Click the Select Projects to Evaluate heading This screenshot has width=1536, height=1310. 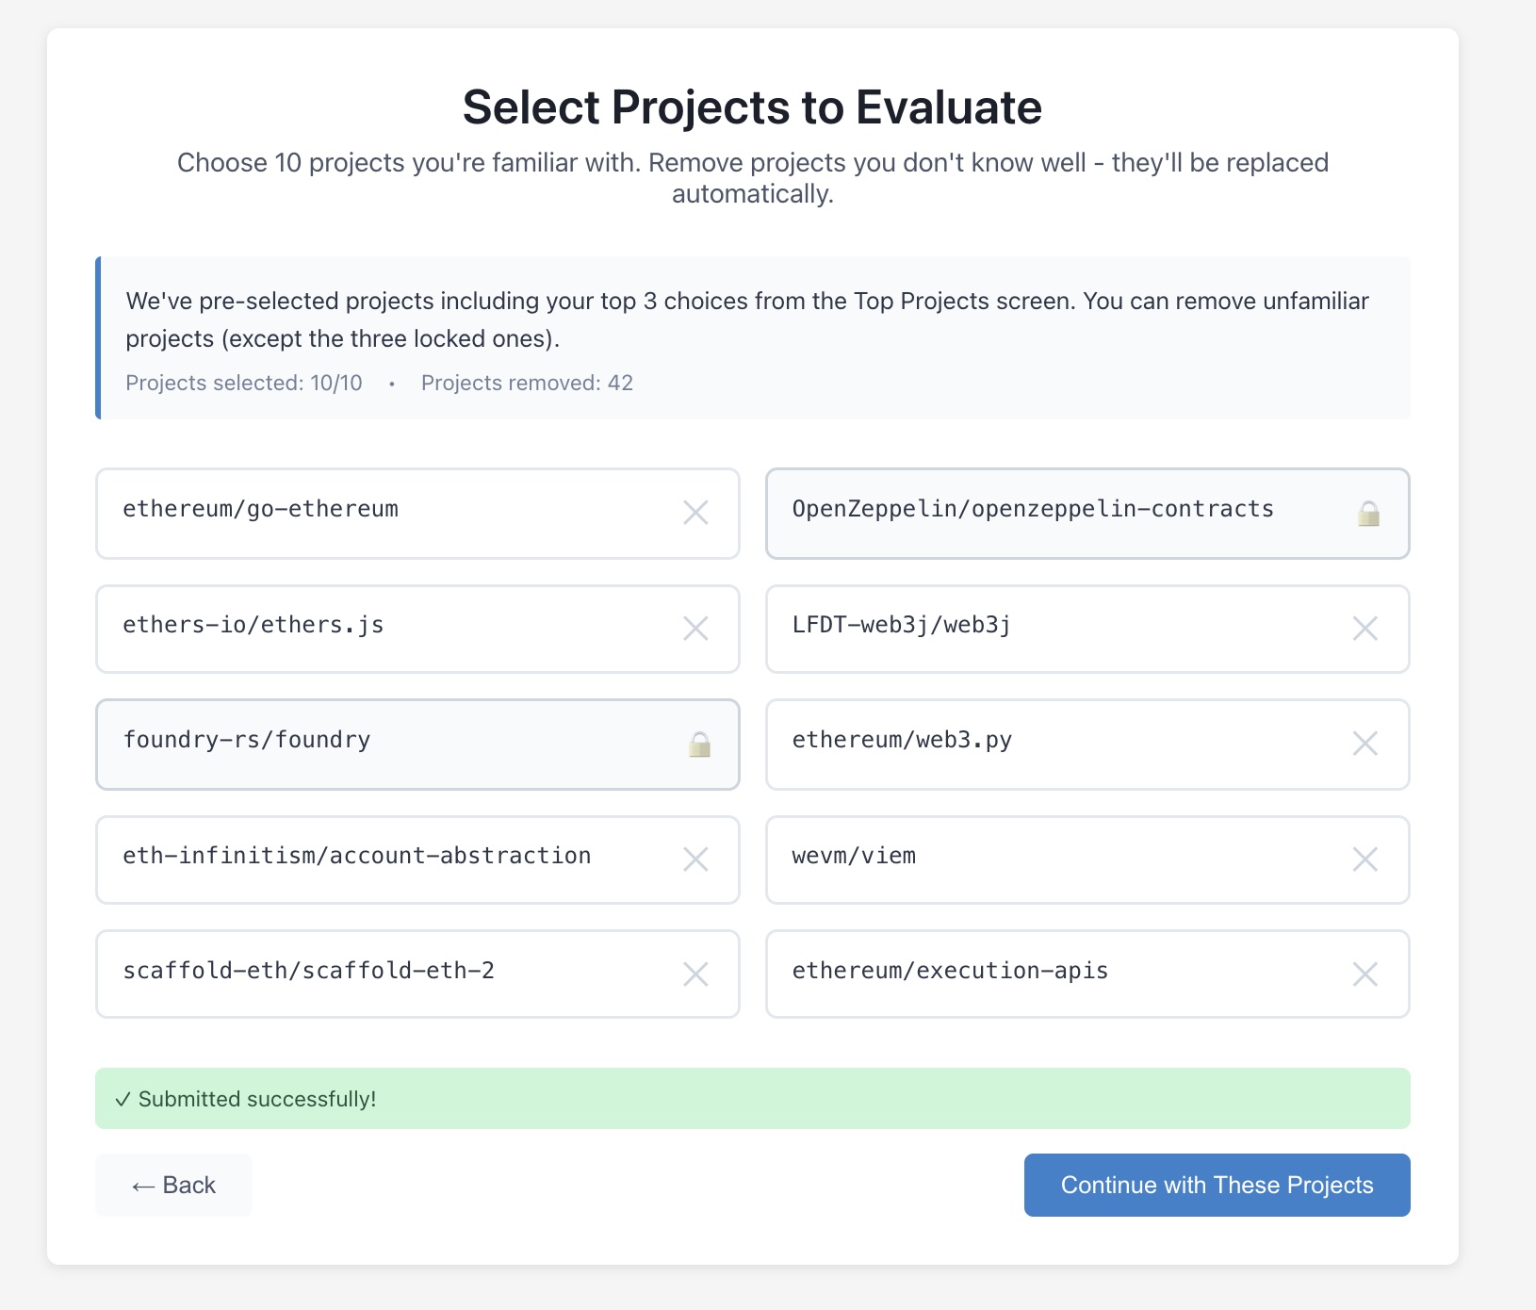point(752,107)
